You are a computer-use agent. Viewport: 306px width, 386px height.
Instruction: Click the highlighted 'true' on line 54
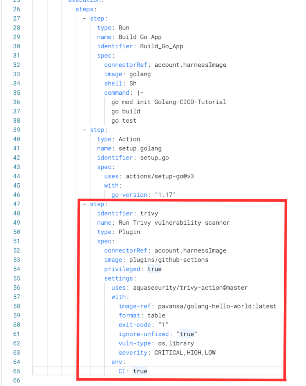(155, 269)
